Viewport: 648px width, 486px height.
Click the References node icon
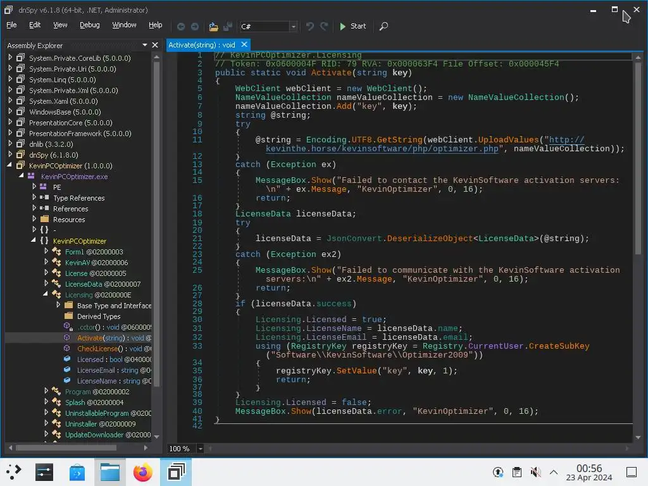tap(44, 208)
